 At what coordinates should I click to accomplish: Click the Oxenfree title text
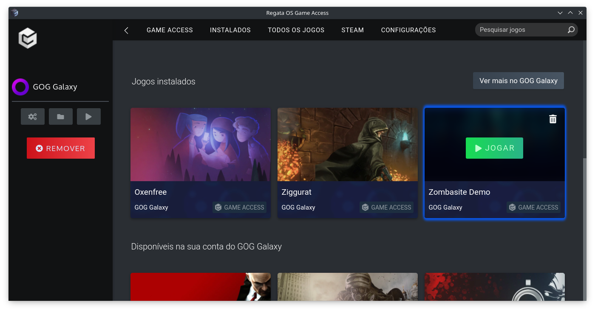pos(150,192)
